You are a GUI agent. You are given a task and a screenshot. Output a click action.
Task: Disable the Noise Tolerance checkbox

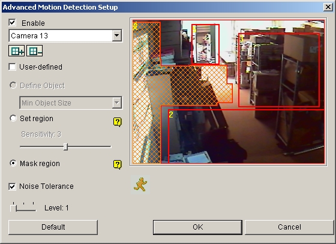point(12,186)
